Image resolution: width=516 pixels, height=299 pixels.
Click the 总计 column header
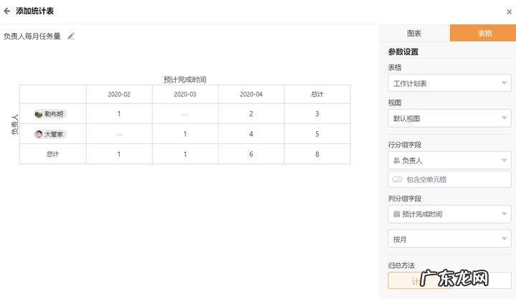click(x=317, y=95)
